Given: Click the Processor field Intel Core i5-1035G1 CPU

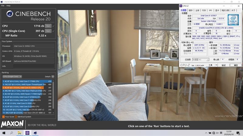Looking at the screenshot, I should click(34, 46).
